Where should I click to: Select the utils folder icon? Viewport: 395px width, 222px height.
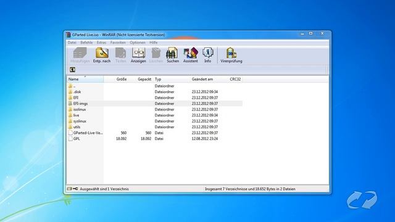point(70,127)
